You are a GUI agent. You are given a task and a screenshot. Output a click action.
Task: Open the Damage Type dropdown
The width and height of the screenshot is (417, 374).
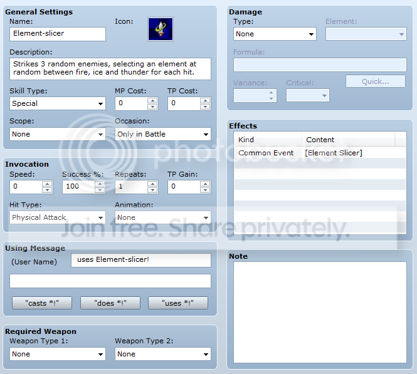pos(275,34)
